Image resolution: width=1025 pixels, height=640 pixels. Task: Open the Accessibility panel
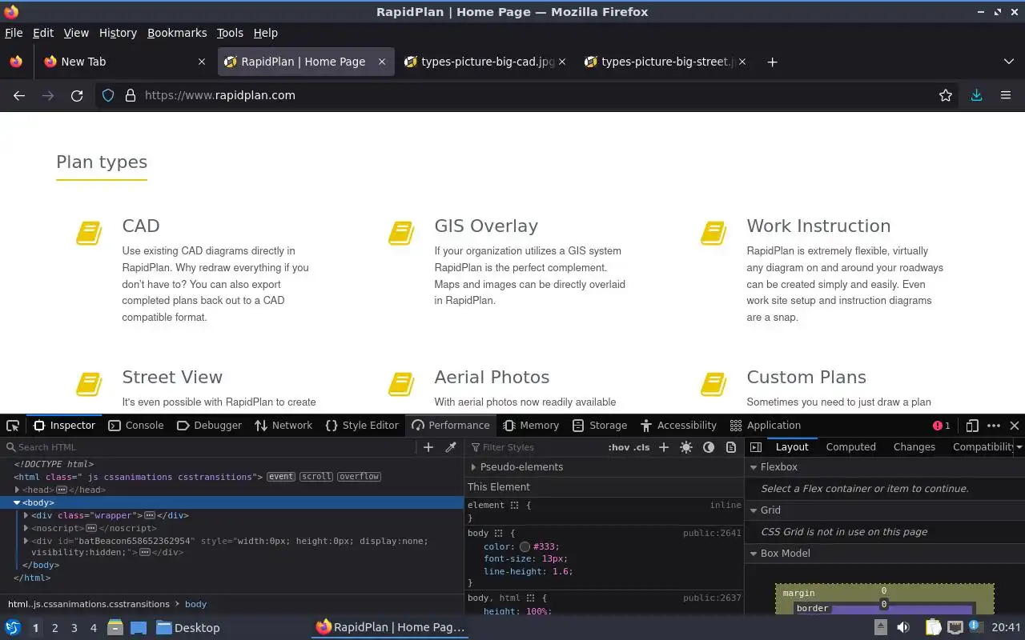tap(679, 426)
